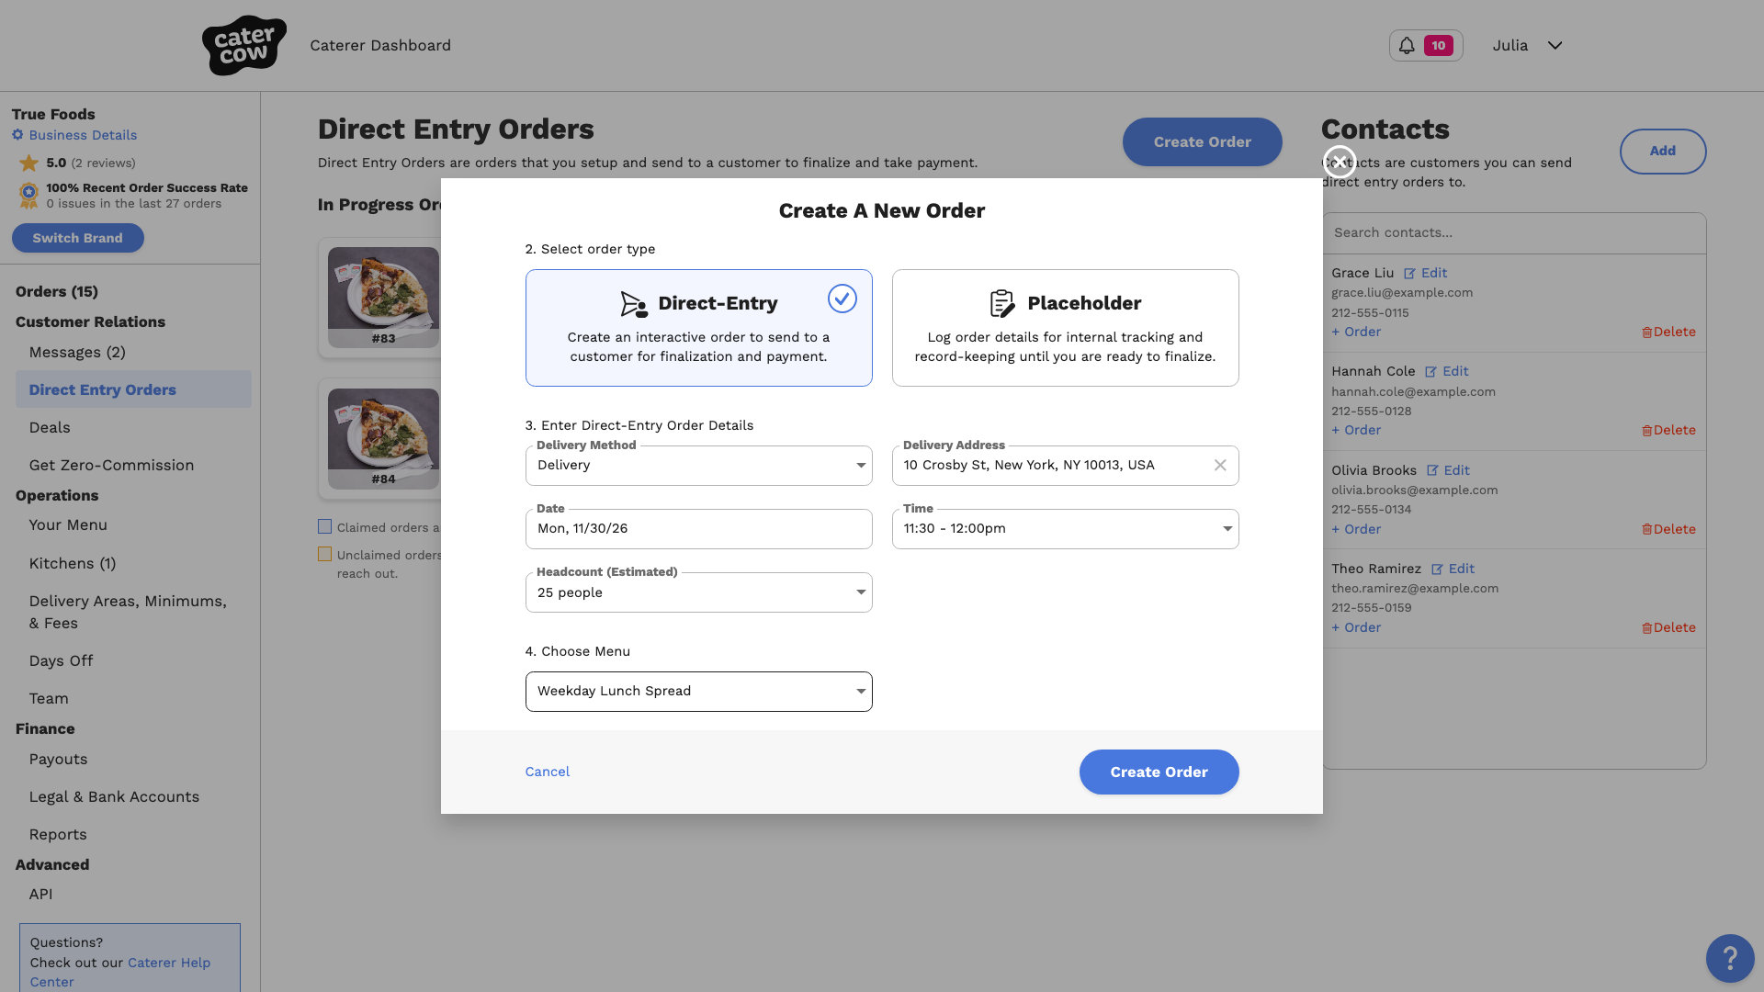Open Your Menu in the sidebar
This screenshot has width=1764, height=992.
68,524
